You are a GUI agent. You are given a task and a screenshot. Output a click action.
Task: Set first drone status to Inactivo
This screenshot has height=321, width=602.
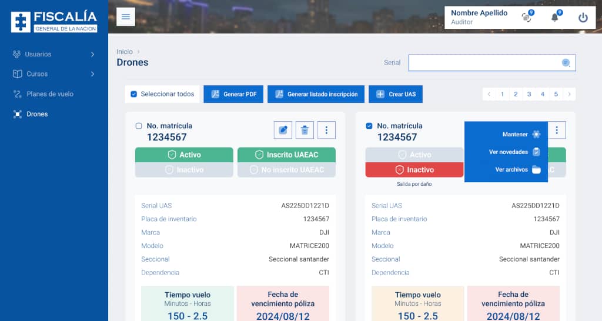click(x=185, y=170)
